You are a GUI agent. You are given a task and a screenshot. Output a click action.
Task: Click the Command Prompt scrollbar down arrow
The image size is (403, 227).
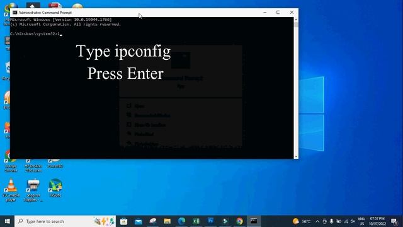[x=296, y=156]
